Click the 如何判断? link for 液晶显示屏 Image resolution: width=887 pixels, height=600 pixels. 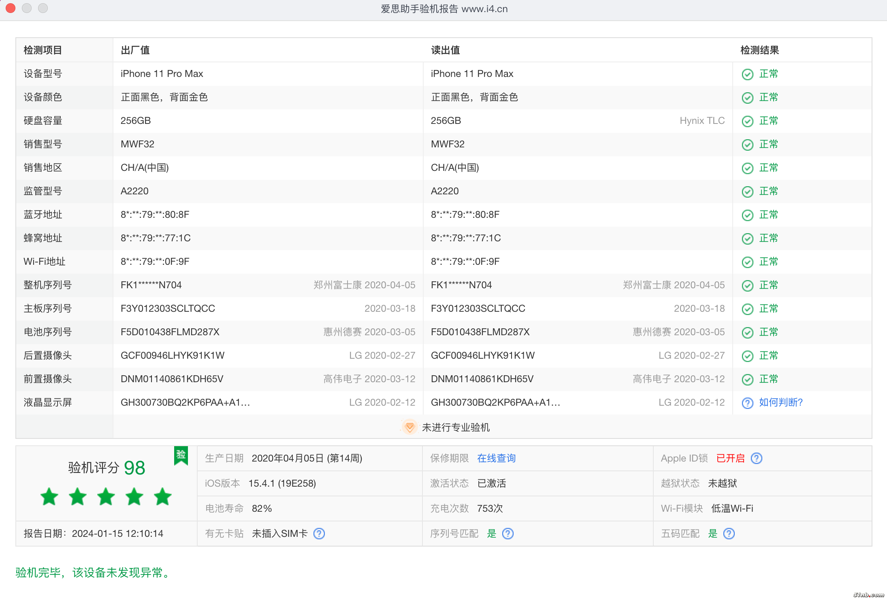(780, 402)
